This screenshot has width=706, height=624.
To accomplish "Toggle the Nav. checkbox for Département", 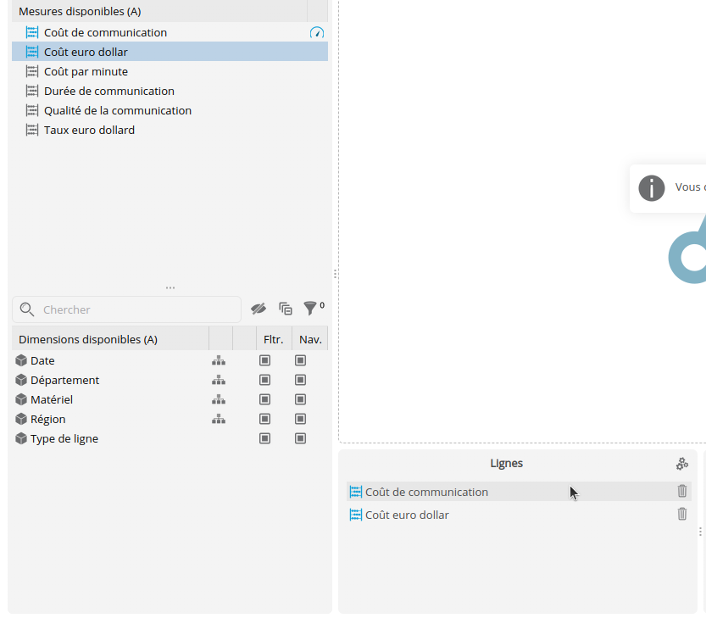I will 300,380.
